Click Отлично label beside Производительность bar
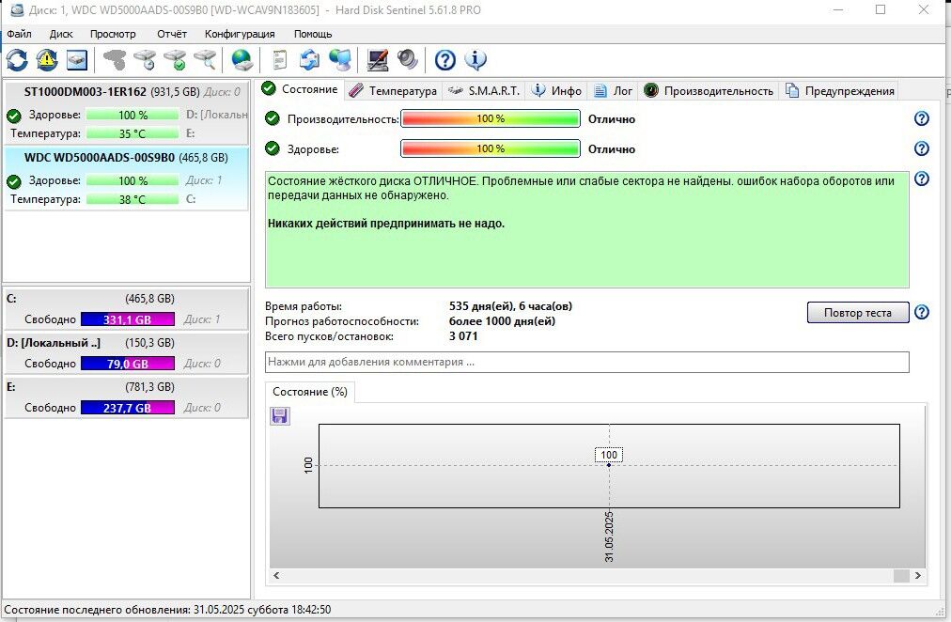 [x=612, y=119]
